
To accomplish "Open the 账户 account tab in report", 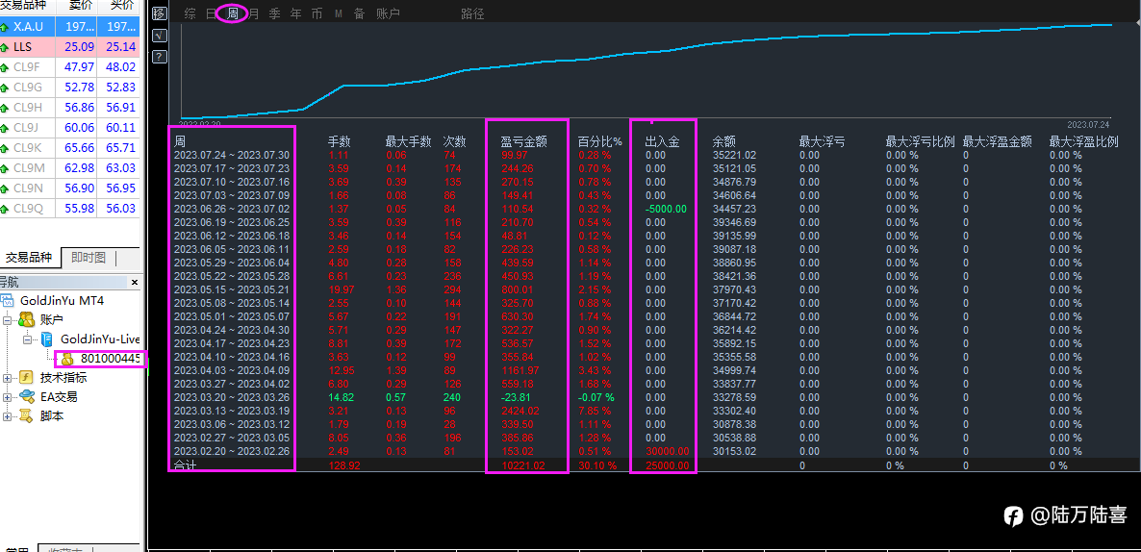I will click(x=389, y=13).
